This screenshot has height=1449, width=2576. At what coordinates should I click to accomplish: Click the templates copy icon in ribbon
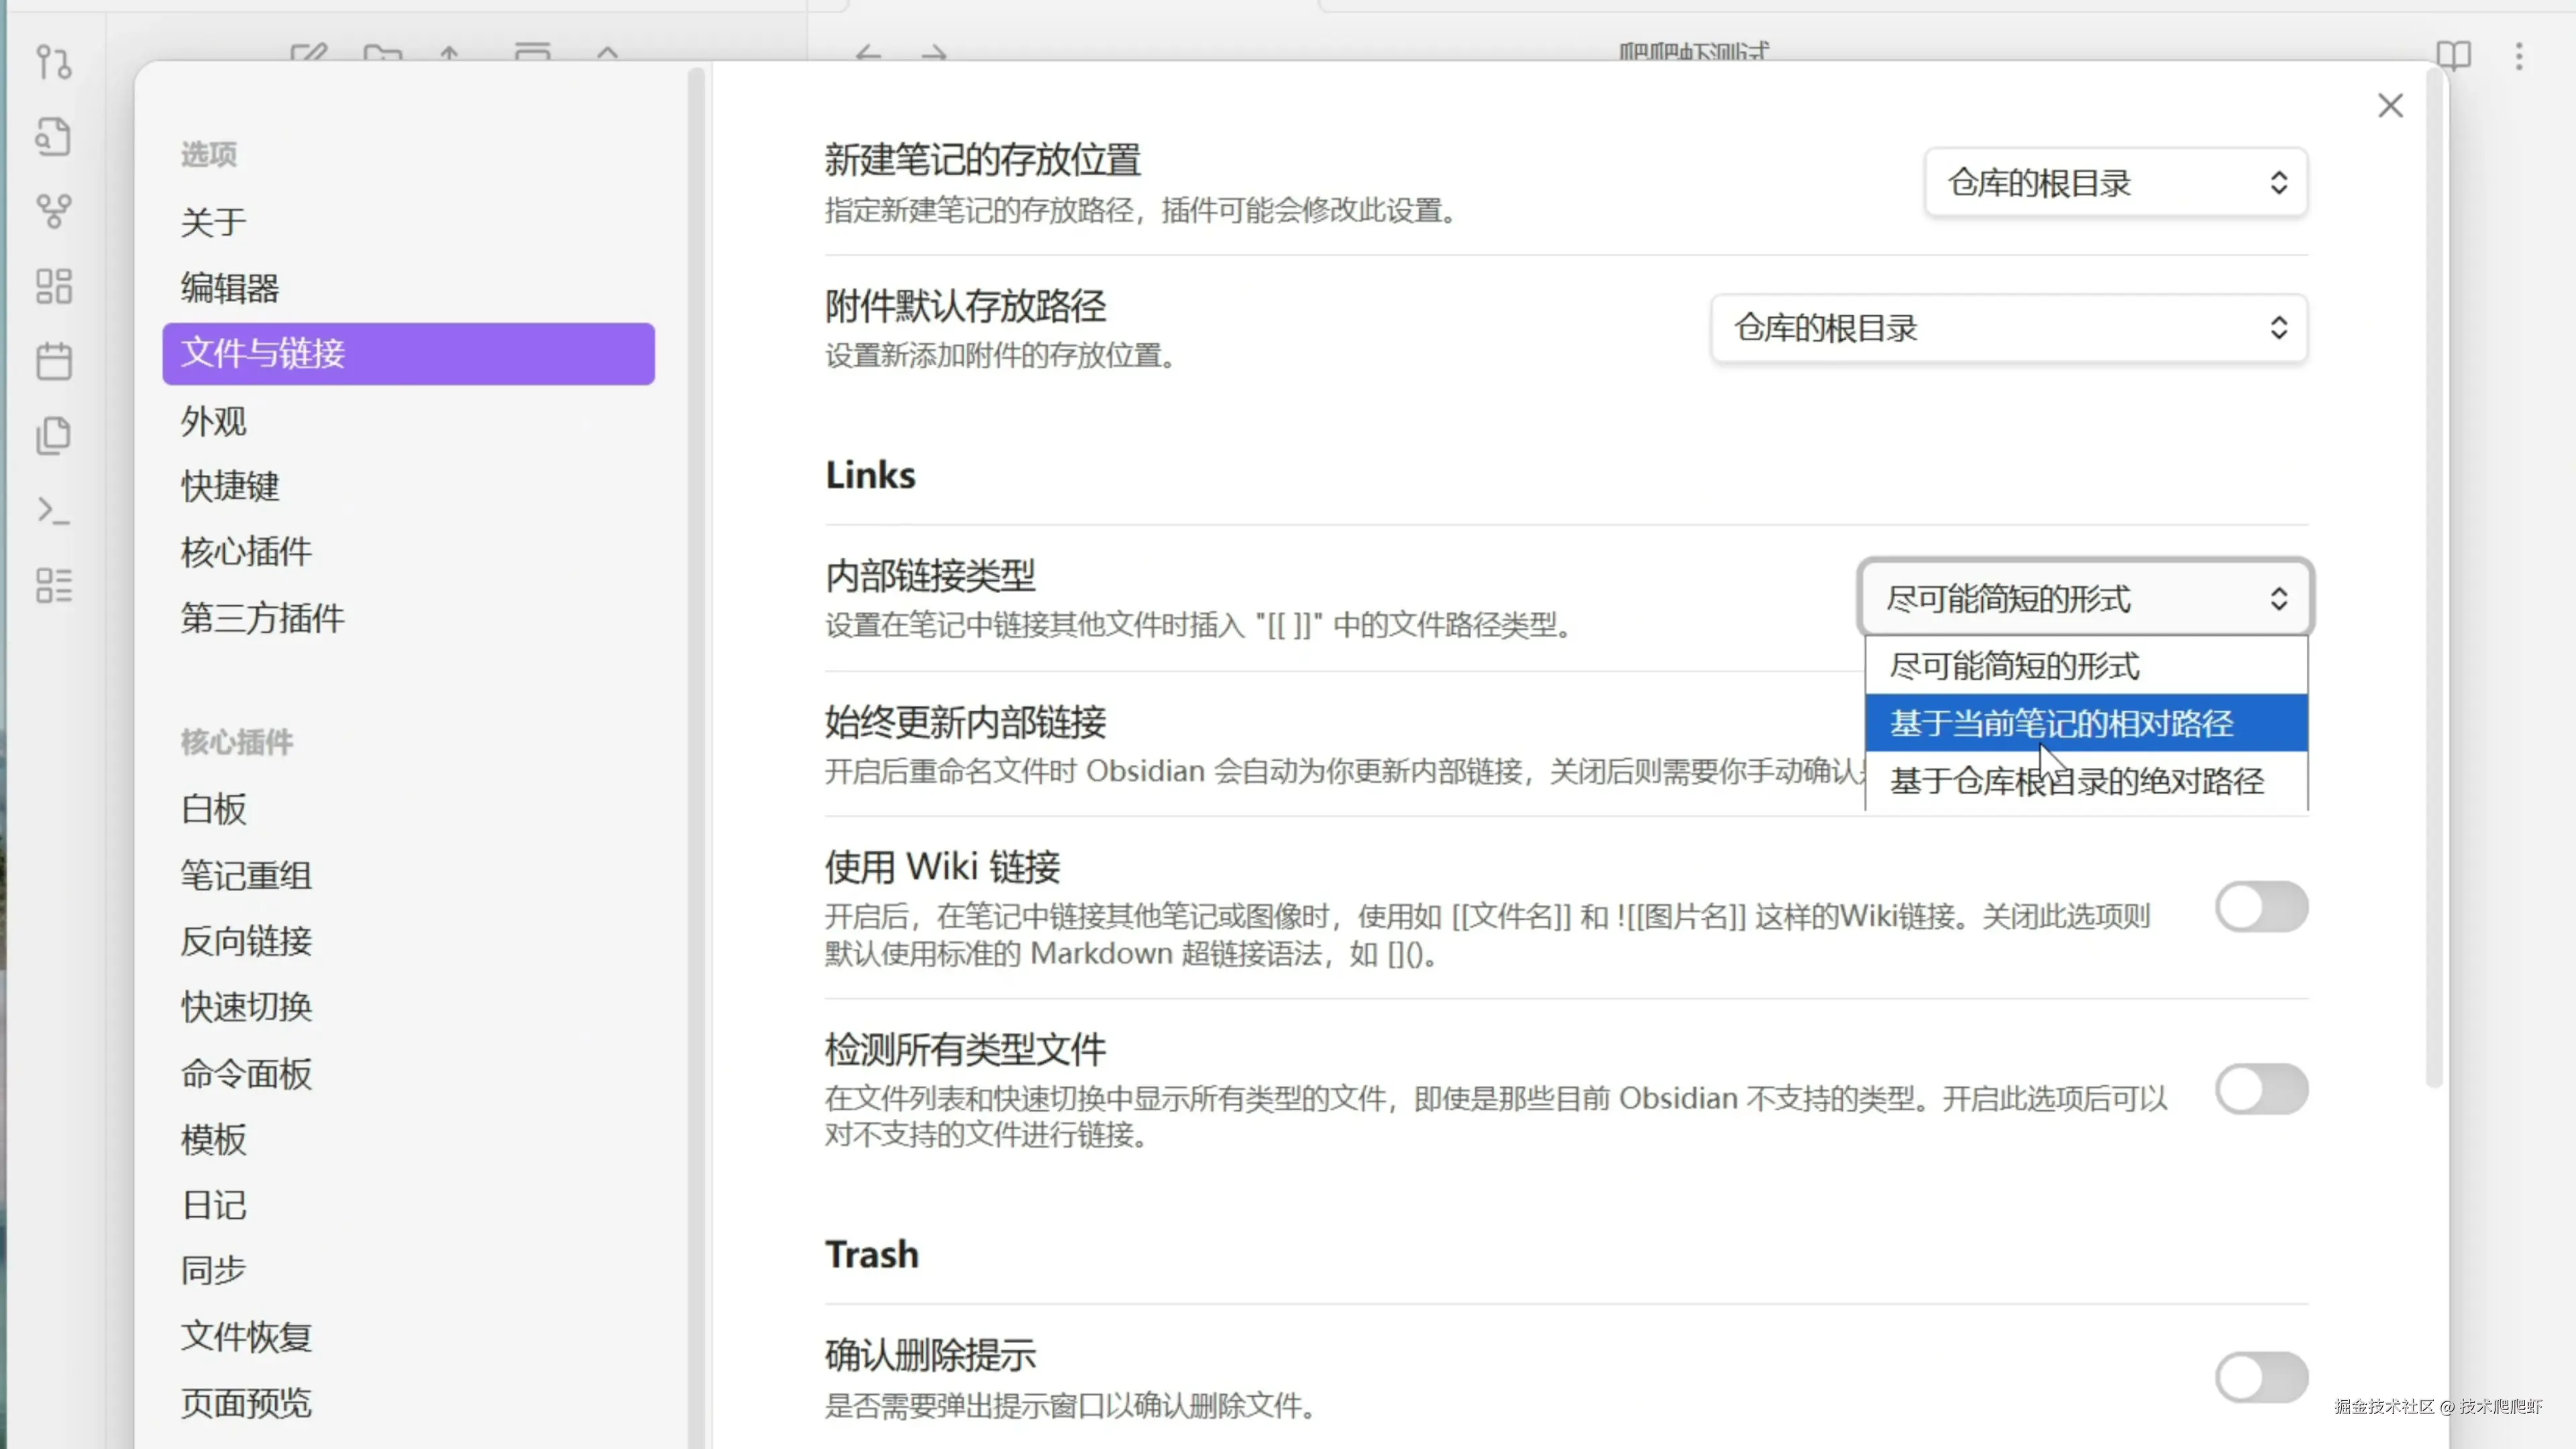[54, 436]
